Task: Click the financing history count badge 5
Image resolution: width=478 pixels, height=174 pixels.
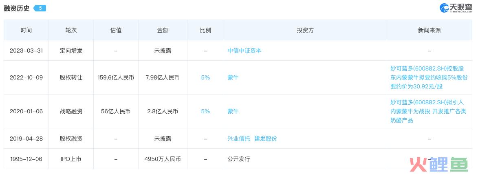Action: point(40,8)
